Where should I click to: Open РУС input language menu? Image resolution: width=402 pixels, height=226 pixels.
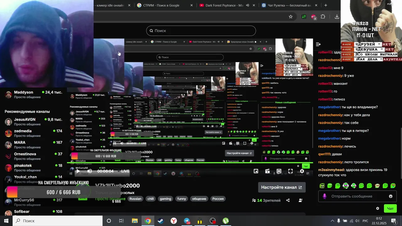click(x=365, y=221)
